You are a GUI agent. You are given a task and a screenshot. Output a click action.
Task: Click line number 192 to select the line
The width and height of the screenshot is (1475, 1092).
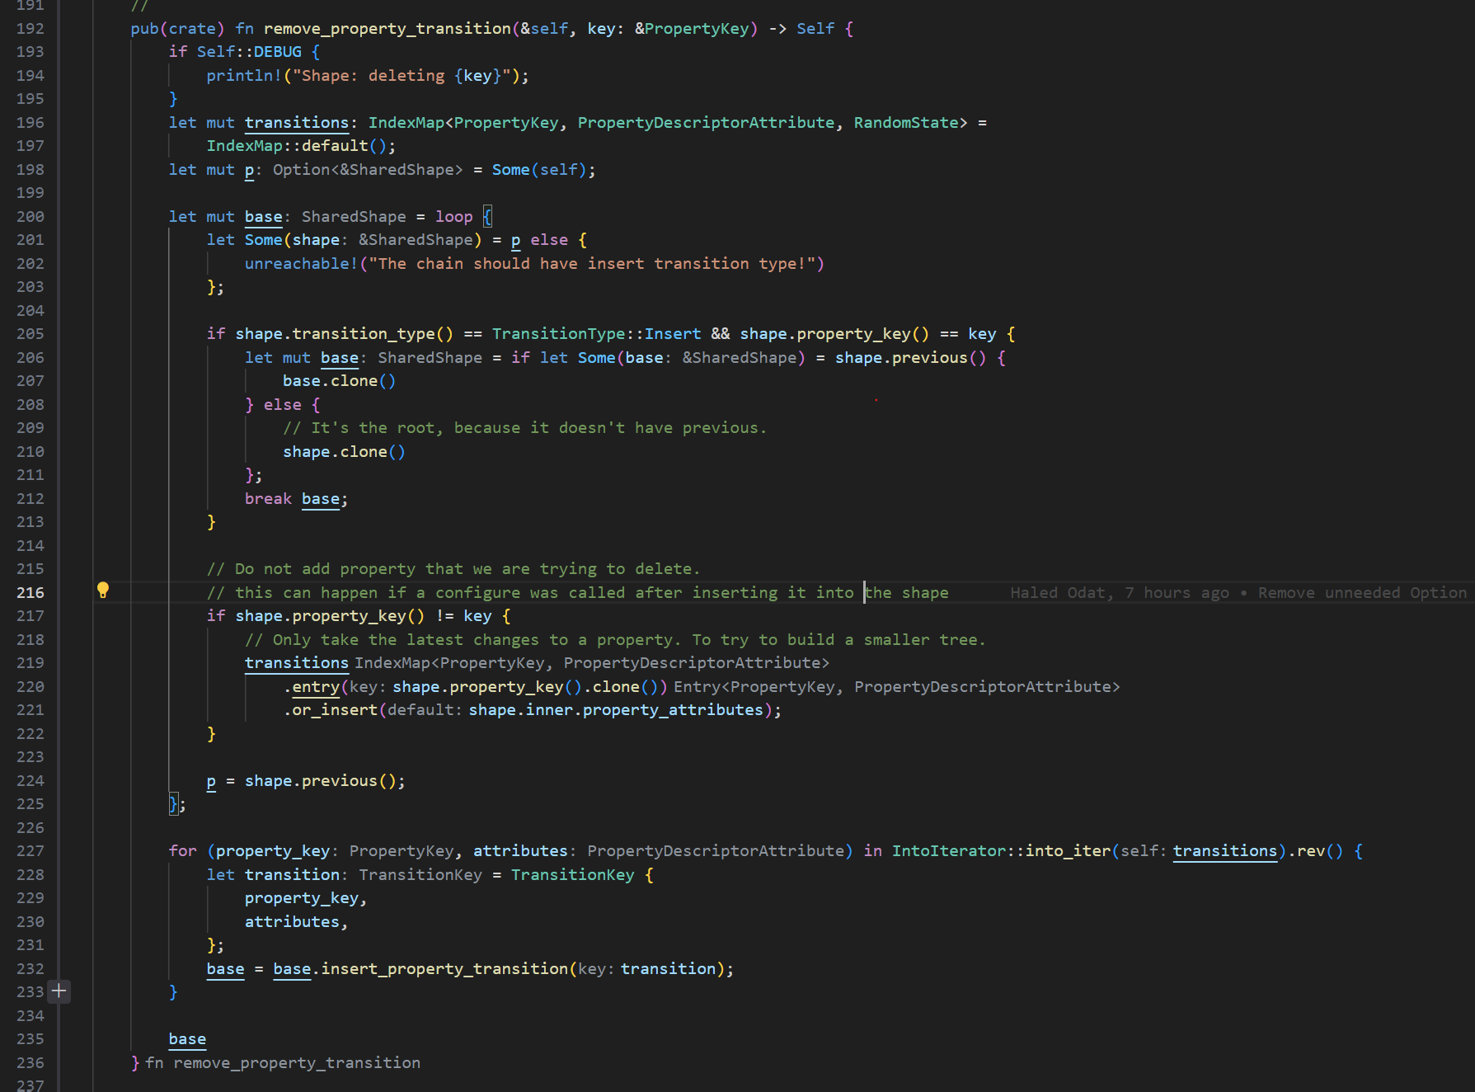point(30,28)
